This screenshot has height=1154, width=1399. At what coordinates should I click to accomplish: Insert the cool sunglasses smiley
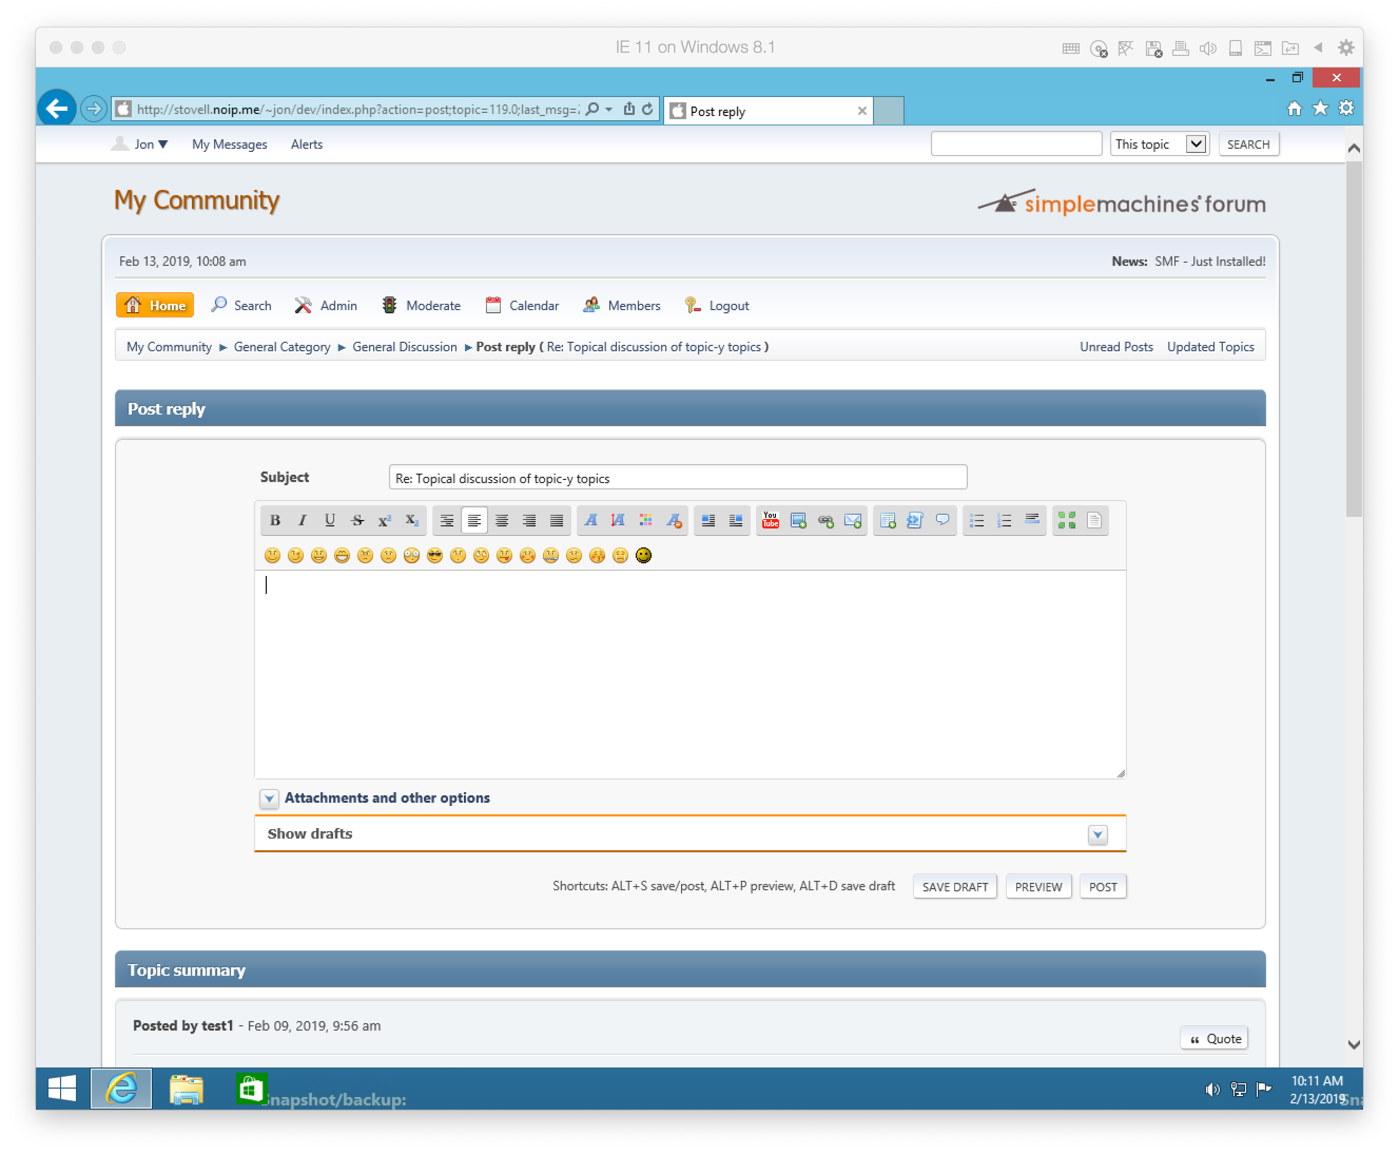[x=435, y=555]
